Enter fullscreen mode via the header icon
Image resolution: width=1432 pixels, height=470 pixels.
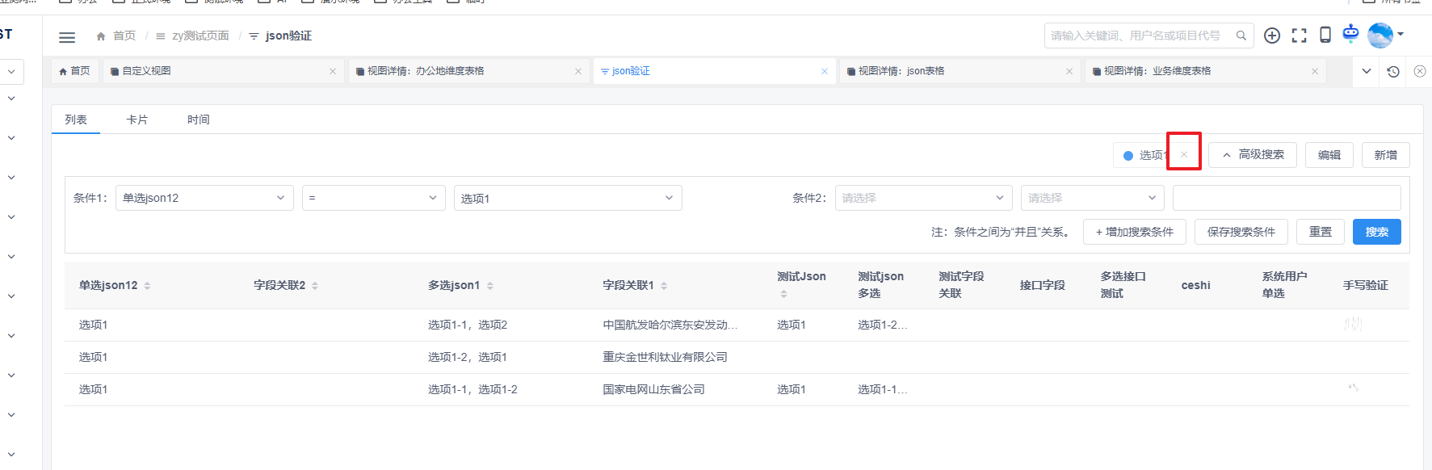click(x=1299, y=36)
